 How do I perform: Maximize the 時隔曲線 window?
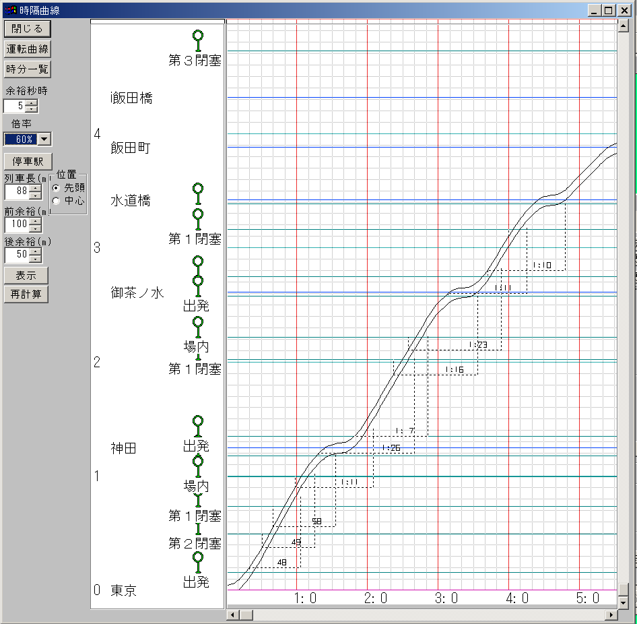click(x=609, y=11)
